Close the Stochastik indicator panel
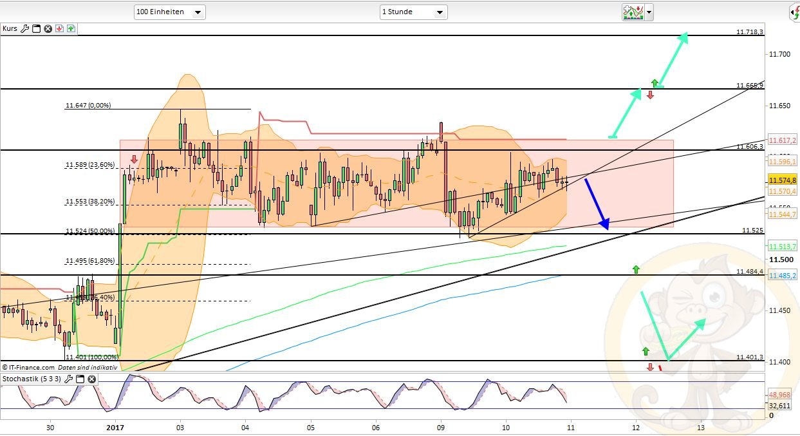800x436 pixels. click(91, 379)
